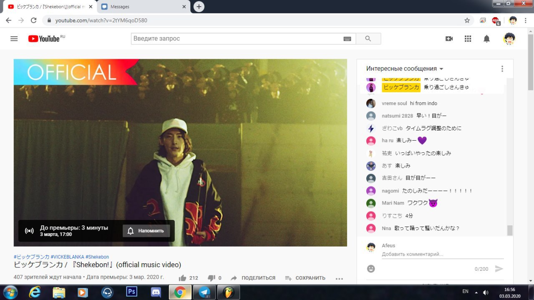Click the taskbar clock showing 16:56
The height and width of the screenshot is (300, 534).
(509, 292)
